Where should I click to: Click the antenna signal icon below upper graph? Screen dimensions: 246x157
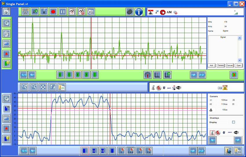pyautogui.click(x=148, y=75)
